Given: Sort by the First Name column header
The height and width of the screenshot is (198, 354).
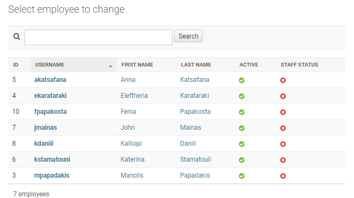Looking at the screenshot, I should (137, 65).
